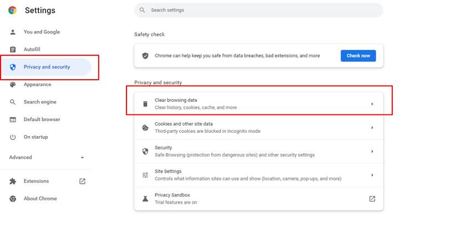
Task: Expand the Advanced section in the sidebar
Action: tap(47, 157)
